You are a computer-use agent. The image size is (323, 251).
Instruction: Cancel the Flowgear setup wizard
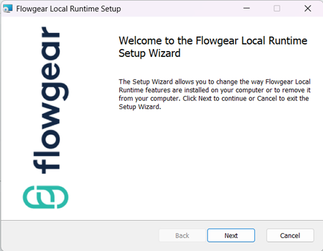pyautogui.click(x=290, y=235)
